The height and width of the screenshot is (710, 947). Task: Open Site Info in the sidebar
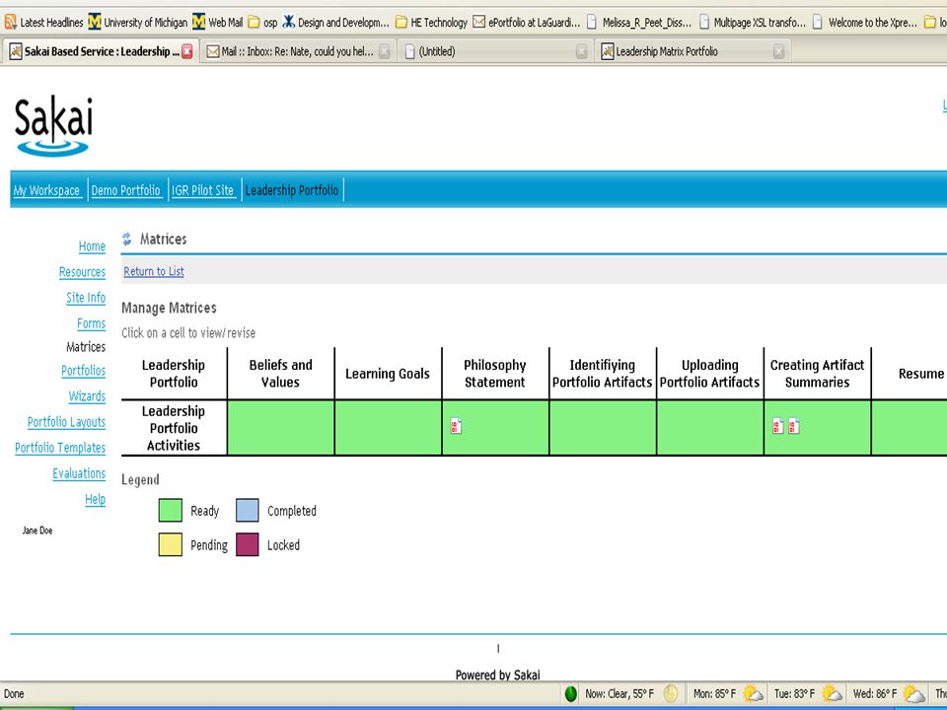click(x=86, y=298)
